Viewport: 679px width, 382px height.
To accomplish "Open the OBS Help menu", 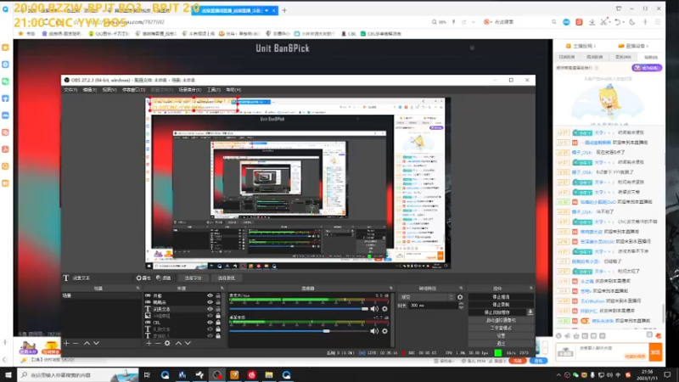I will pyautogui.click(x=233, y=90).
